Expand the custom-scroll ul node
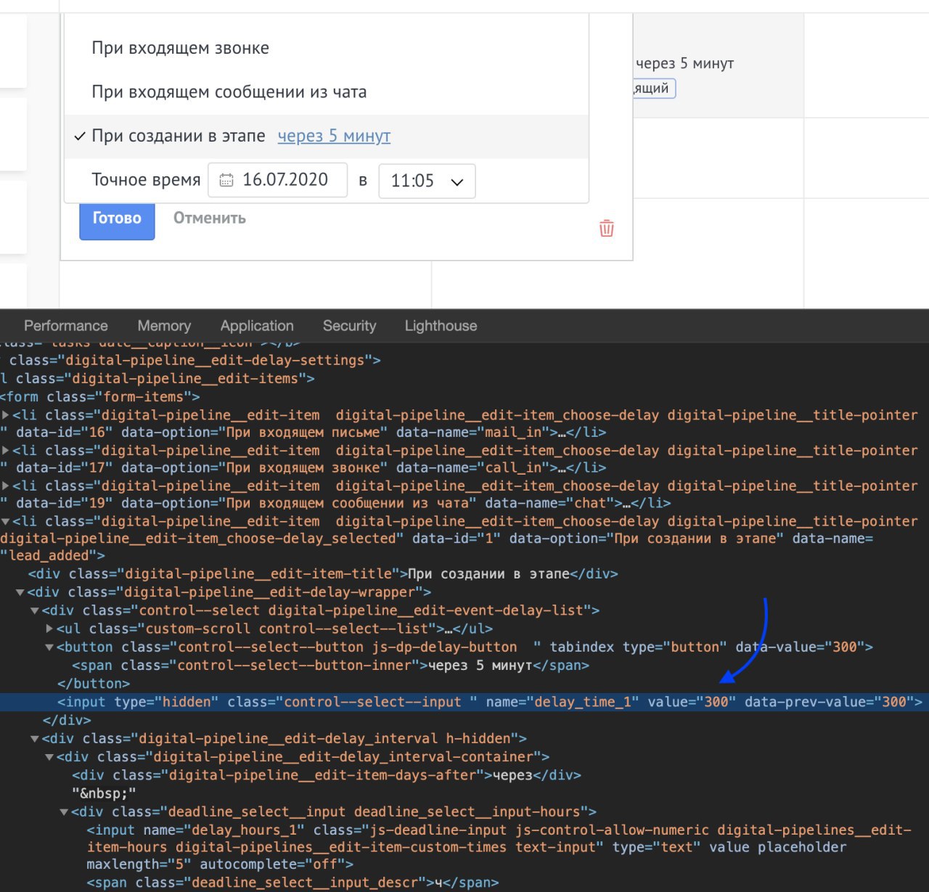Viewport: 929px width, 892px height. click(49, 629)
